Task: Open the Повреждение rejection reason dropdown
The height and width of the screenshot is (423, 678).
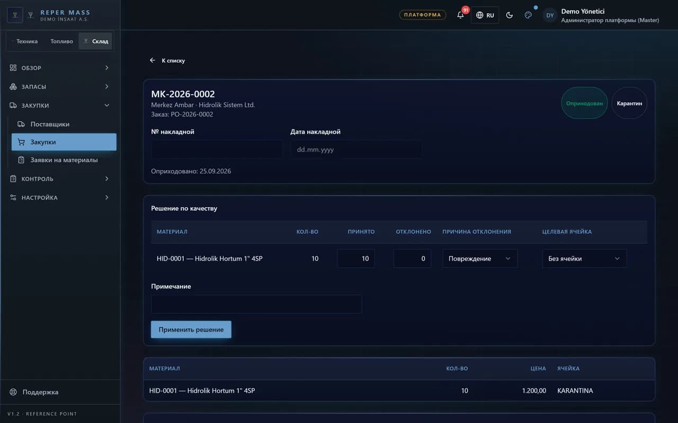Action: 480,259
